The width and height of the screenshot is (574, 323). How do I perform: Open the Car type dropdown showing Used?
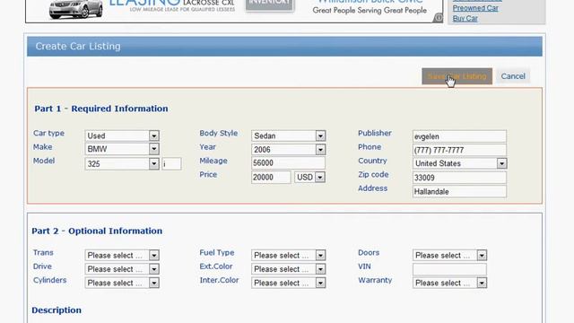(x=122, y=135)
